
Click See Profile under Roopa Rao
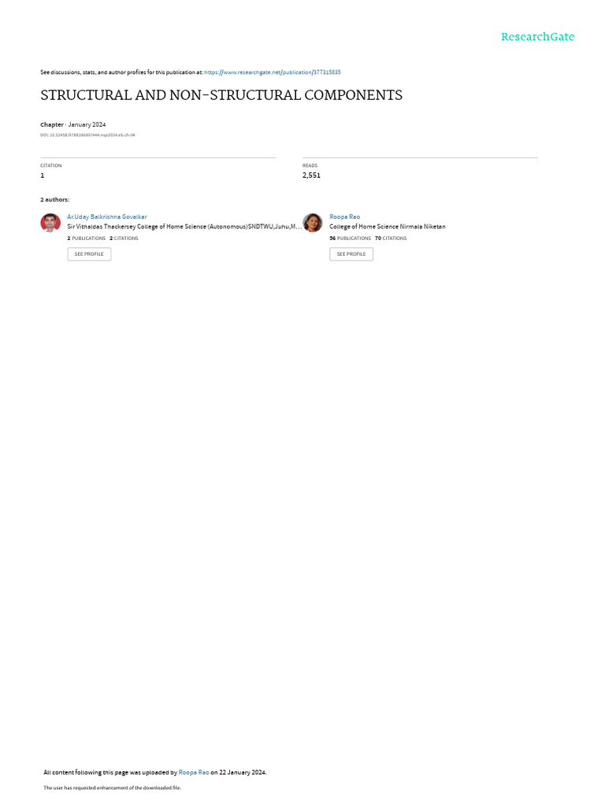click(351, 254)
